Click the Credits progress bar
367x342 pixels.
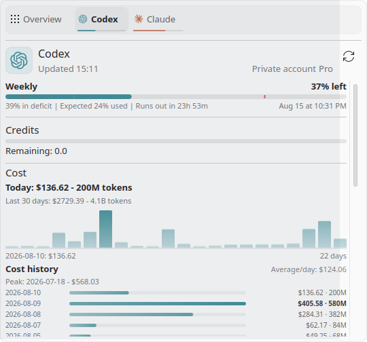point(176,141)
